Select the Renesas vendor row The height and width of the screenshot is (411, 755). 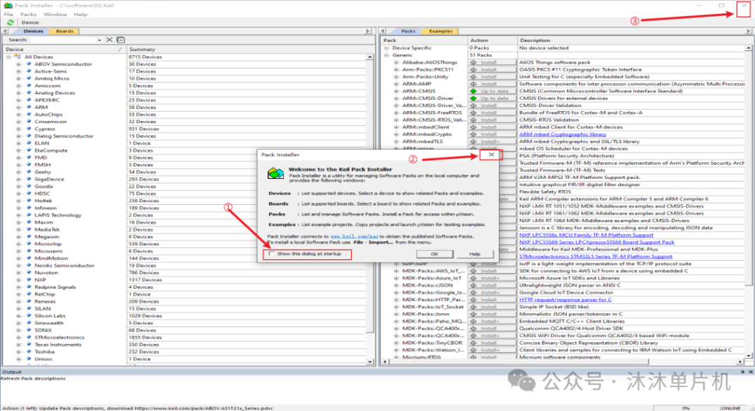click(x=45, y=301)
